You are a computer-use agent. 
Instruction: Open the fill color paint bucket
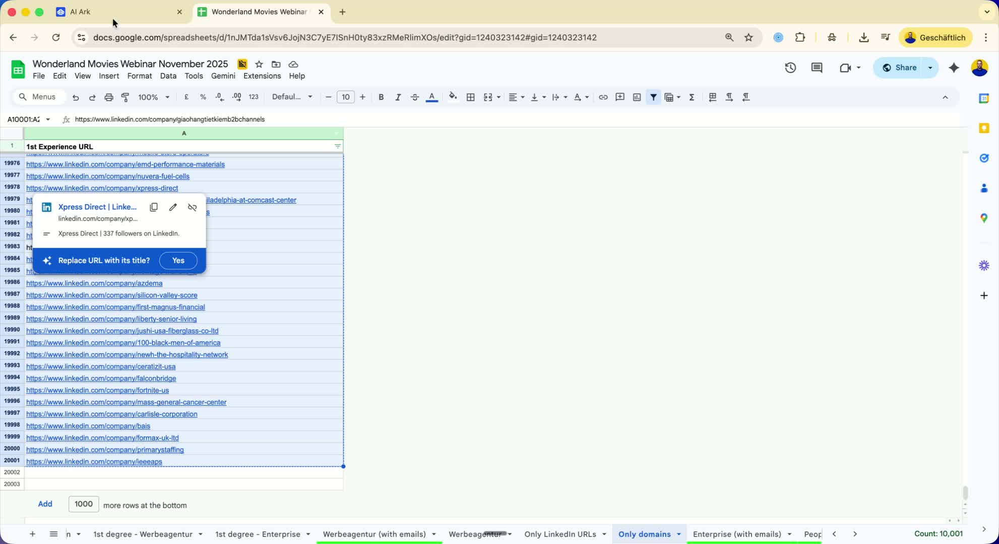tap(453, 97)
